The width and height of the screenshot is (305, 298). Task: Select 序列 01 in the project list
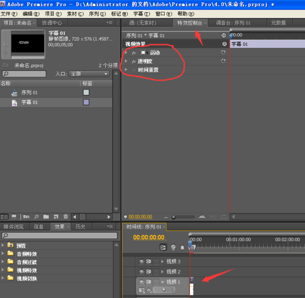[x=28, y=93]
